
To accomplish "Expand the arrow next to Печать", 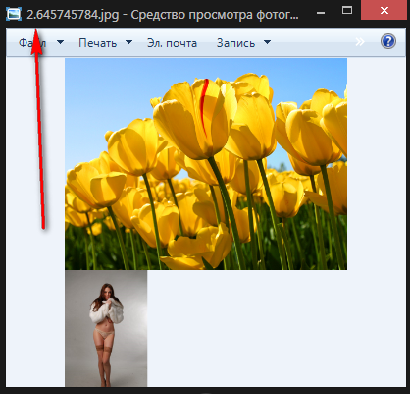I will pyautogui.click(x=128, y=42).
